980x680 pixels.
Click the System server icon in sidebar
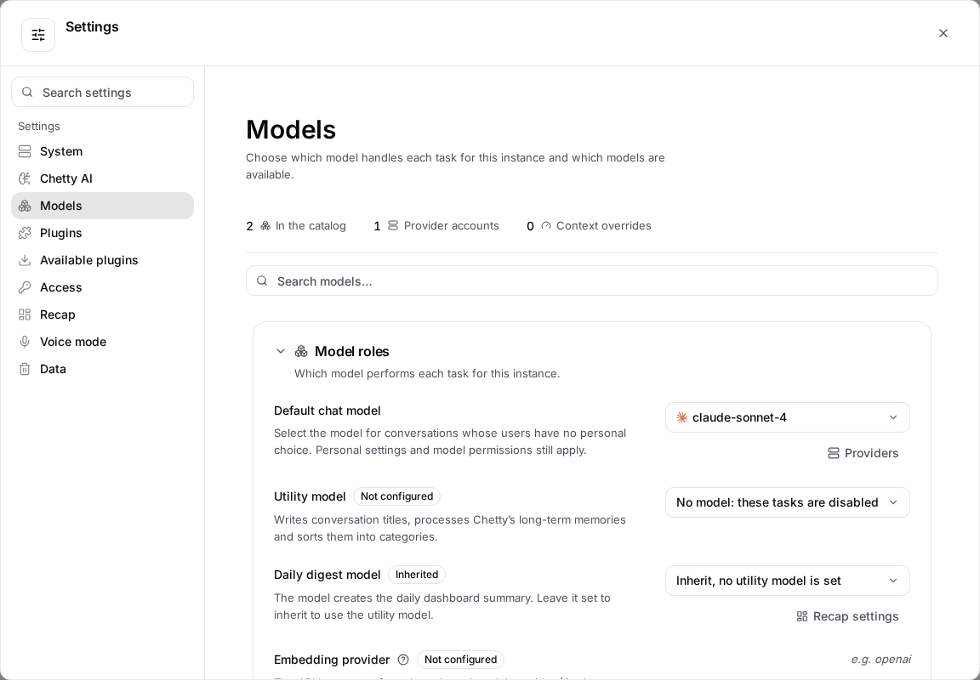click(x=25, y=152)
